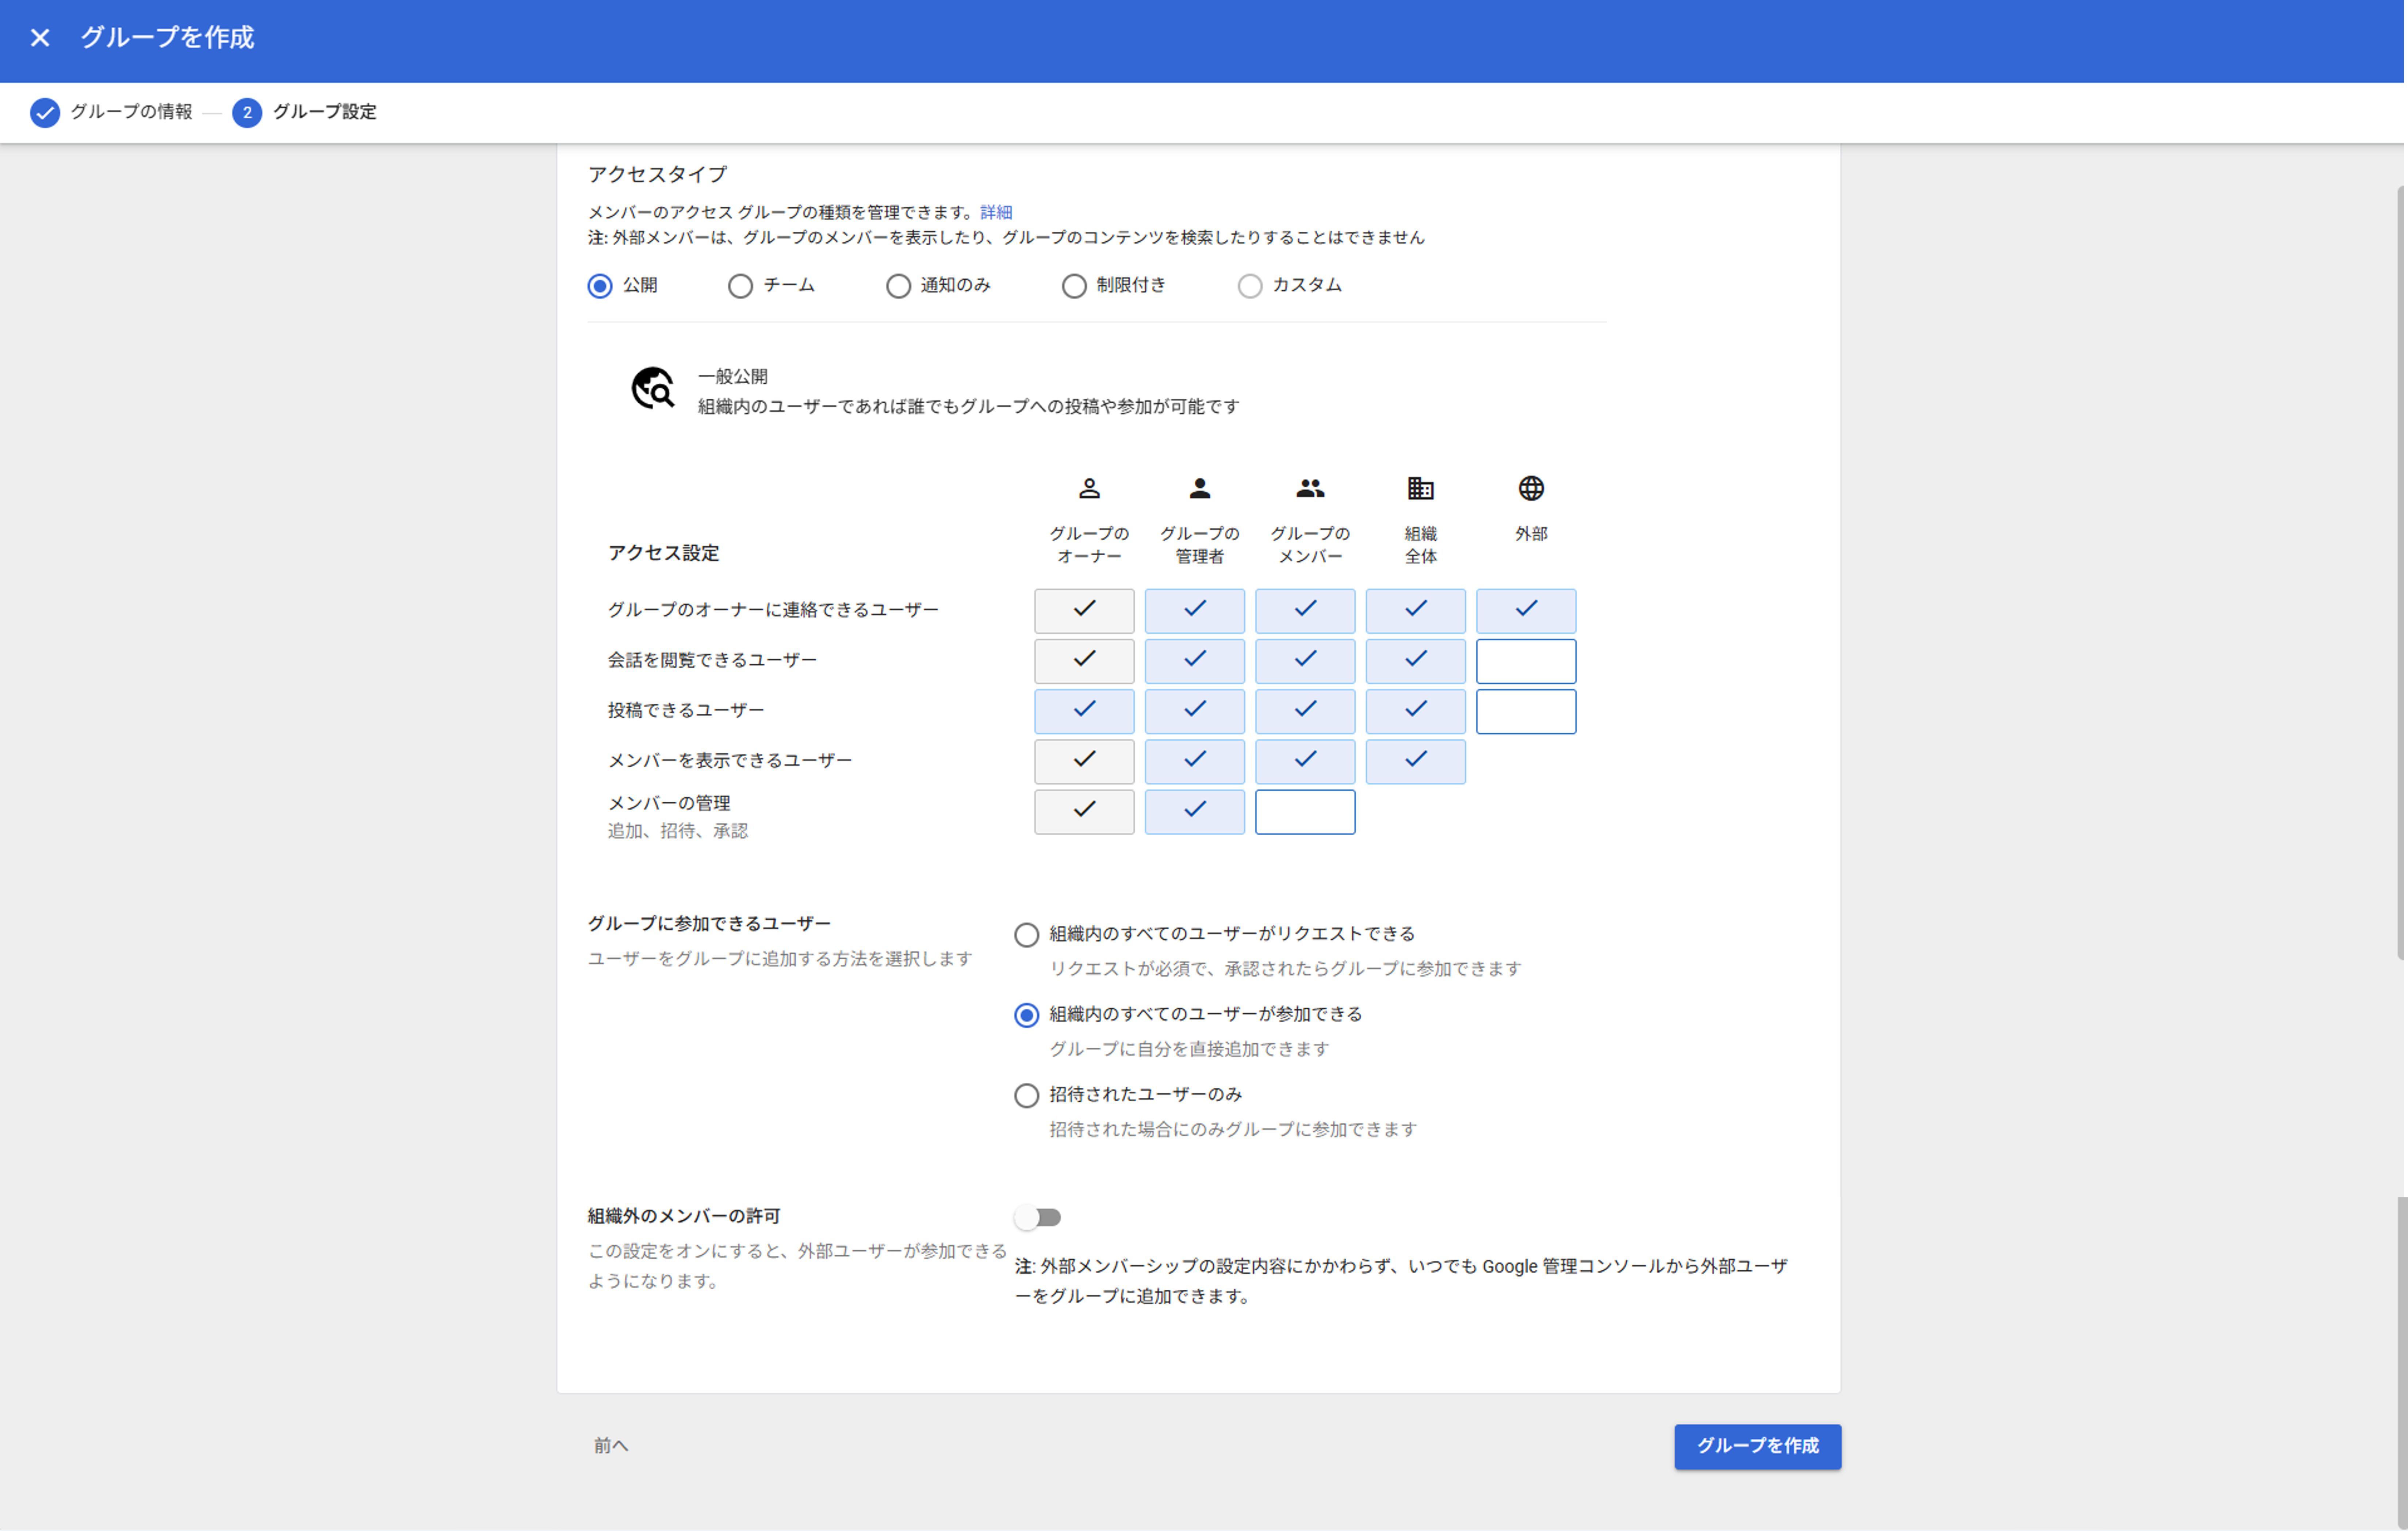
Task: Click the グループ設定 step label
Action: 325,112
